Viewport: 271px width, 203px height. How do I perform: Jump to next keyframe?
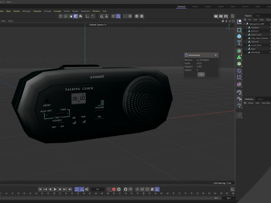point(65,189)
